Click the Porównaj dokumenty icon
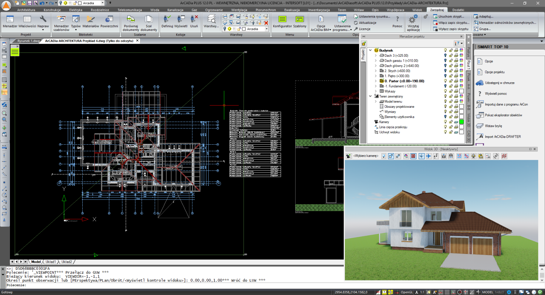 point(131,20)
